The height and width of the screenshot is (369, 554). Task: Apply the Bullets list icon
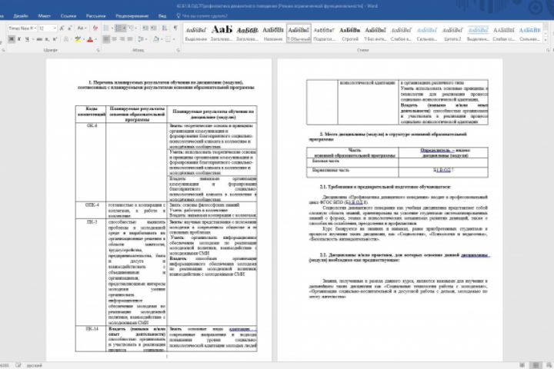(106, 28)
